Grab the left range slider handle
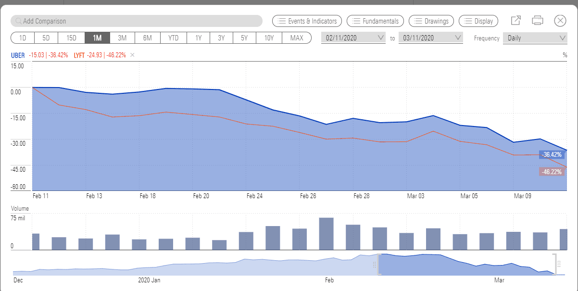This screenshot has height=291, width=578. [378, 264]
